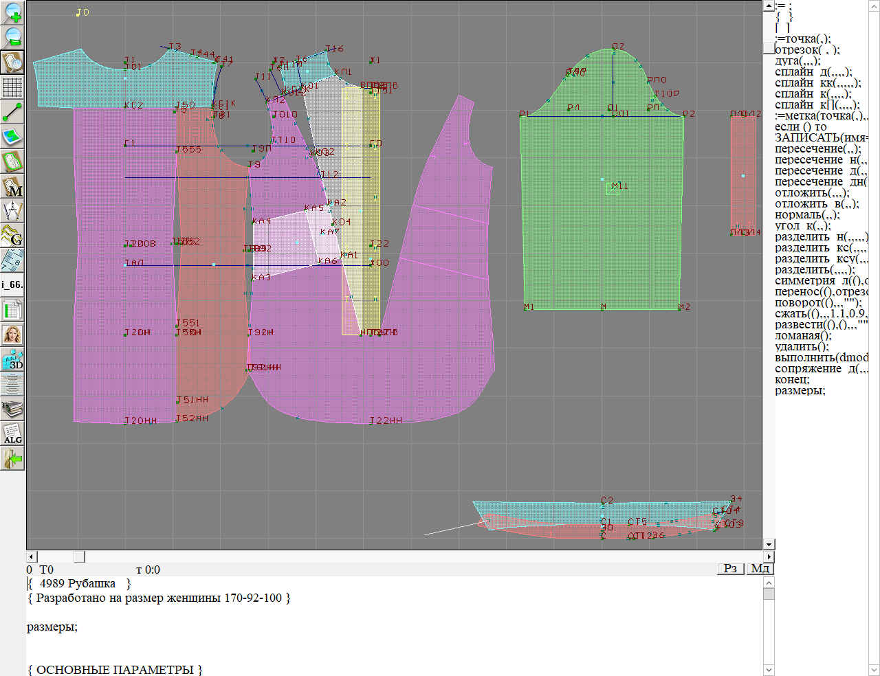Viewport: 880px width, 676px height.
Task: Open the mannequin face icon
Action: point(12,335)
